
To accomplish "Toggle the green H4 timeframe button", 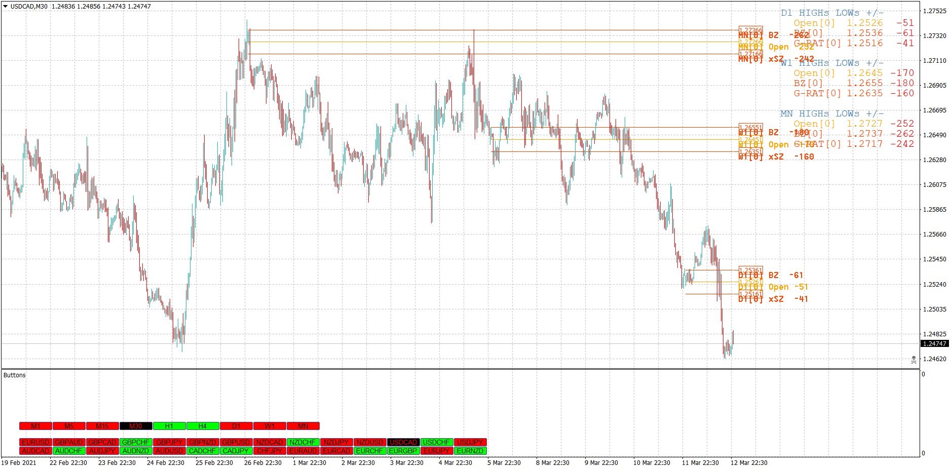I will pos(203,426).
